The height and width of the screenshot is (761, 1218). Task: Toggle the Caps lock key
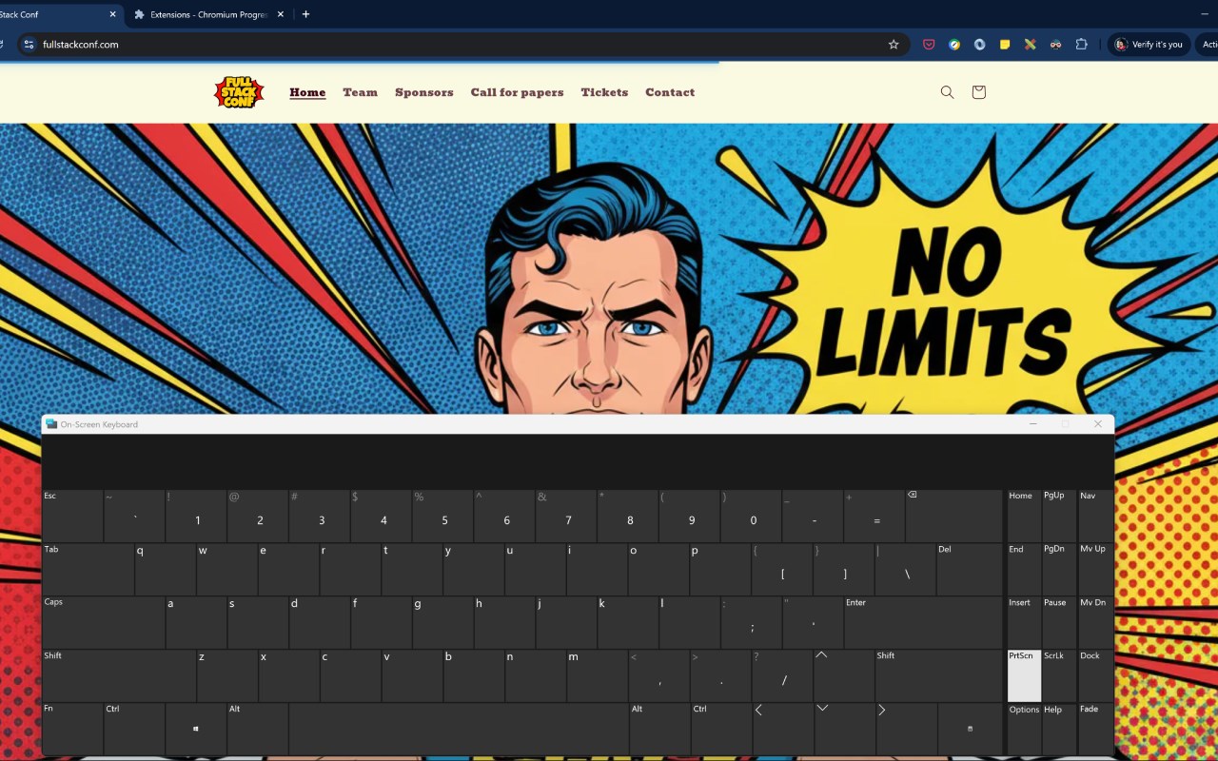click(103, 622)
